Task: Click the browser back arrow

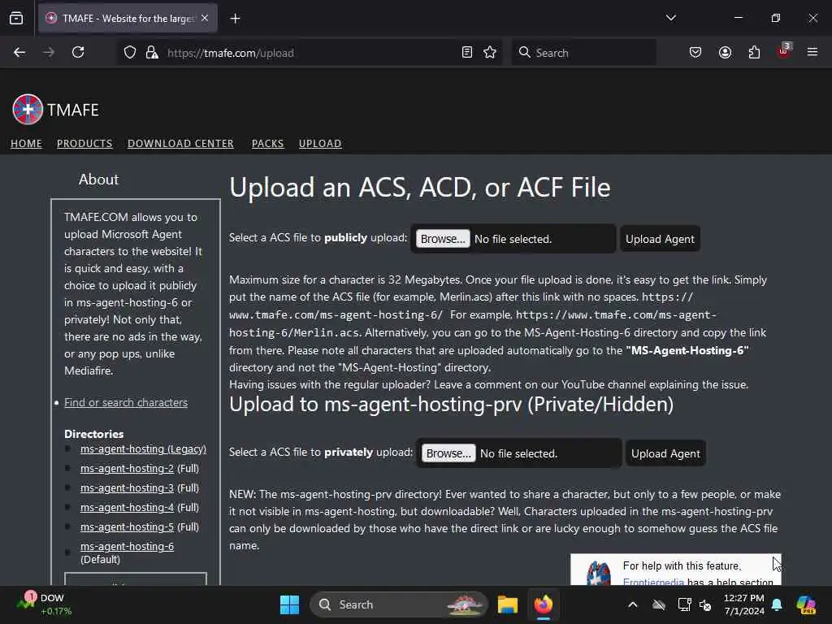Action: click(x=19, y=53)
